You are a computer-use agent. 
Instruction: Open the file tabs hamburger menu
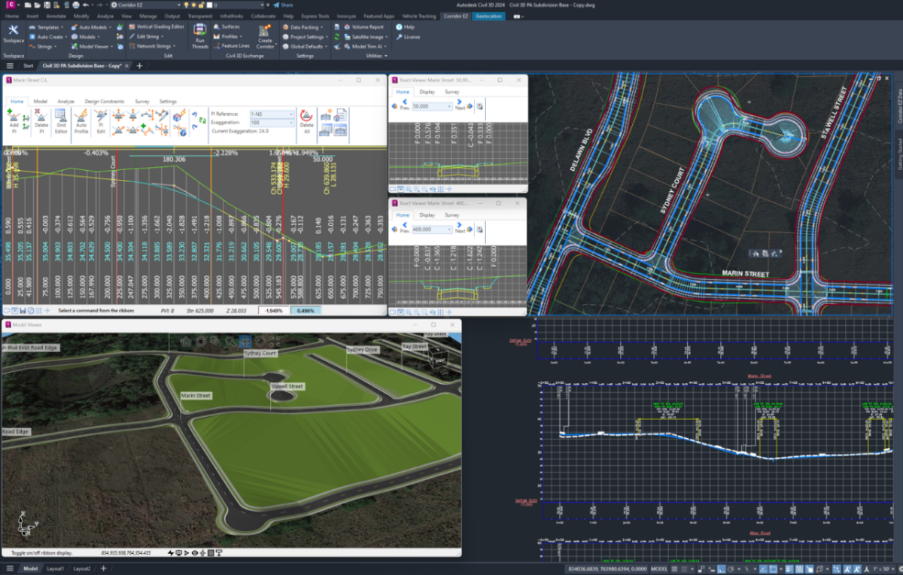point(9,65)
